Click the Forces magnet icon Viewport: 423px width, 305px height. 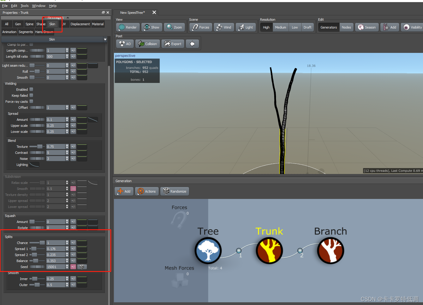[179, 220]
